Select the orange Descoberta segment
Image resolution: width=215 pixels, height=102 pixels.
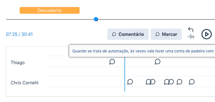[50, 10]
